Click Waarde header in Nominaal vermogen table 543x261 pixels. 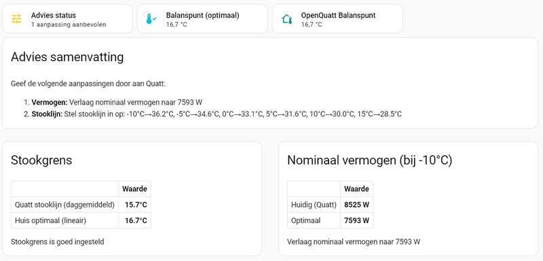[x=356, y=189]
